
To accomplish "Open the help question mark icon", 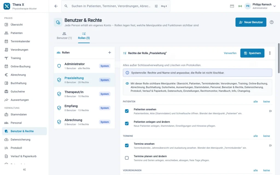I will (272, 22).
